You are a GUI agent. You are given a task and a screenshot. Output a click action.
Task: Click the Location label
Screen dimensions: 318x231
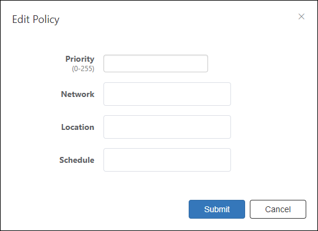pyautogui.click(x=78, y=127)
